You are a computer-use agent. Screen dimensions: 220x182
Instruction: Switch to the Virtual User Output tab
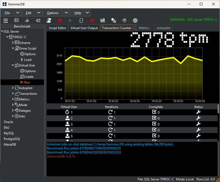point(84,28)
